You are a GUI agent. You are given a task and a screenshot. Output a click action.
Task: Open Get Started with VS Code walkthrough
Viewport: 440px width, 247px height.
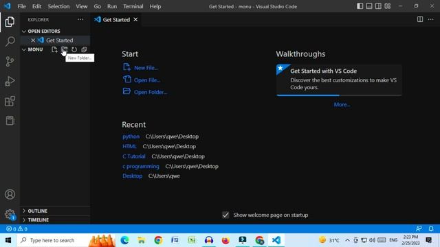click(339, 80)
